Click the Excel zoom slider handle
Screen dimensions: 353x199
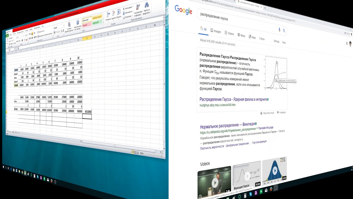tap(153, 155)
